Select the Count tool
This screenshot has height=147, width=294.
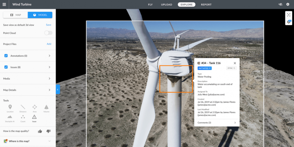click(x=23, y=117)
